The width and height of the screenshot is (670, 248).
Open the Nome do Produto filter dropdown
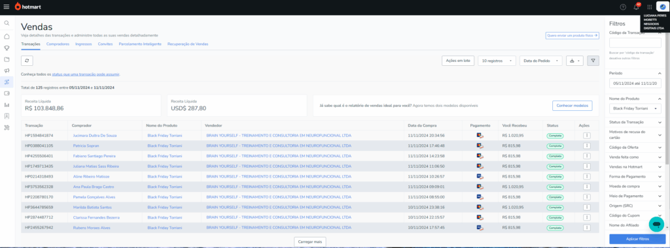pyautogui.click(x=635, y=108)
